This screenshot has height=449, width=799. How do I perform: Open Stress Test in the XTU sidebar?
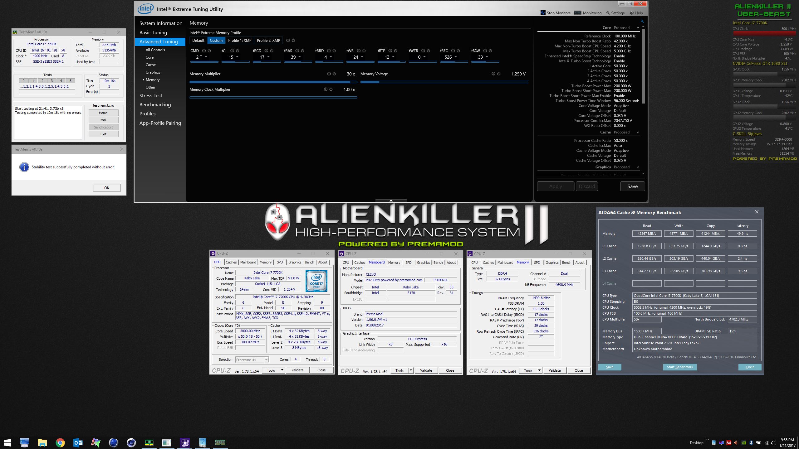151,96
